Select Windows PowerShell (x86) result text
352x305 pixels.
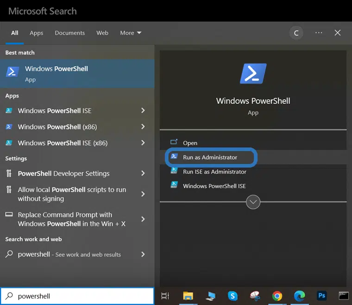(57, 127)
